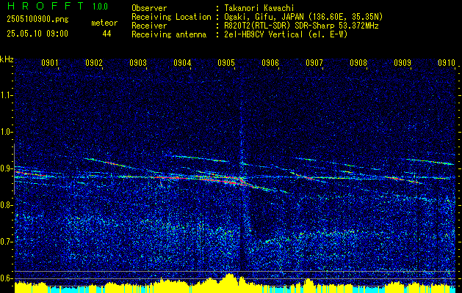Click the 2el-HB9CV Vertical antenna text
The width and height of the screenshot is (462, 293).
pyautogui.click(x=285, y=34)
